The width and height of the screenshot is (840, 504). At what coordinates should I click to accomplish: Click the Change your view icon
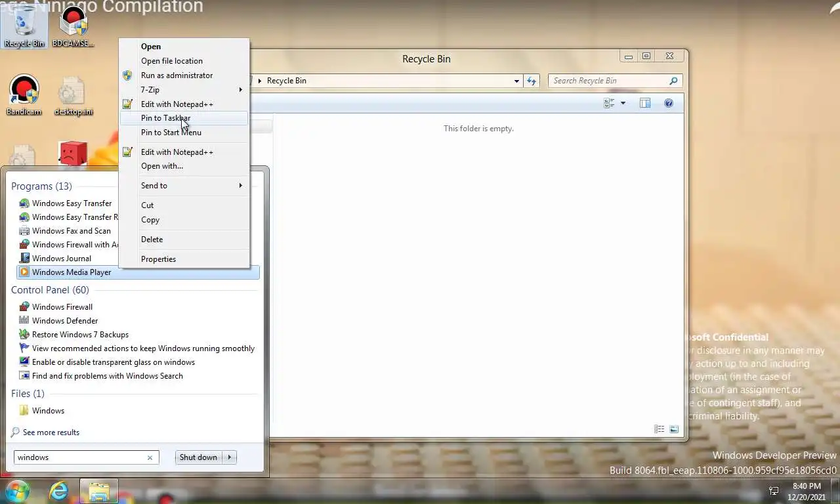609,103
